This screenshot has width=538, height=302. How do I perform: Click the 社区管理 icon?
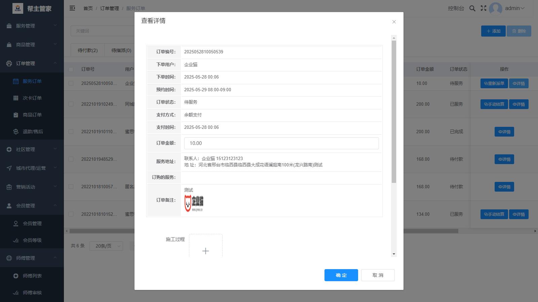[x=9, y=149]
